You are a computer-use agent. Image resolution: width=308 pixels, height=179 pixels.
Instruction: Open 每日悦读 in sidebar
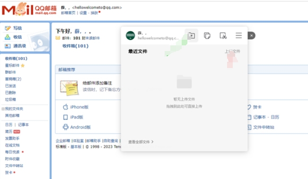click(12, 152)
